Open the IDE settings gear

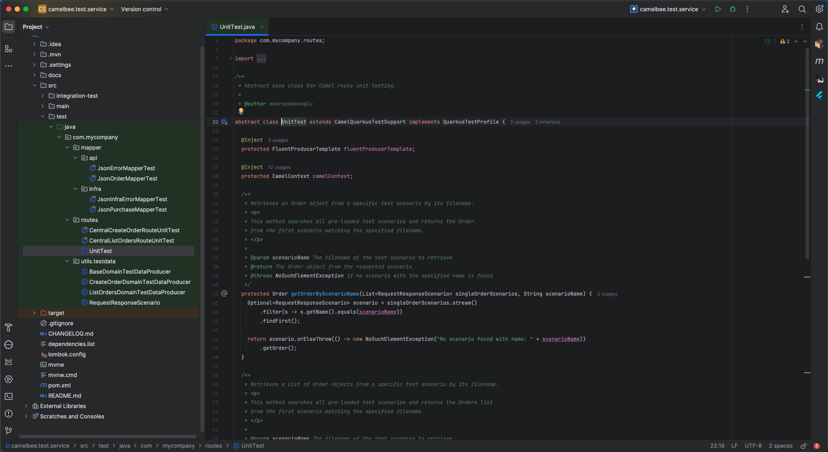[x=819, y=9]
